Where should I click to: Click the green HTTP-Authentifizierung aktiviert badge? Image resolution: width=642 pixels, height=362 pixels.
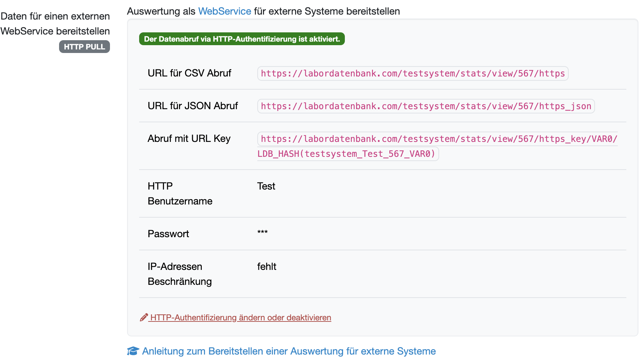[x=242, y=39]
